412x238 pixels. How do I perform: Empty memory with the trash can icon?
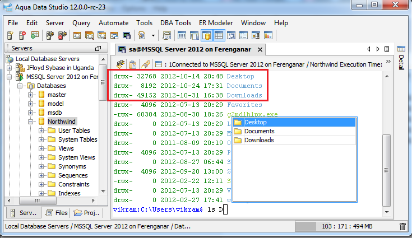(x=402, y=226)
